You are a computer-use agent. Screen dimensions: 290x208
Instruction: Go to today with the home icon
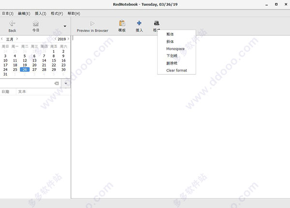click(36, 24)
